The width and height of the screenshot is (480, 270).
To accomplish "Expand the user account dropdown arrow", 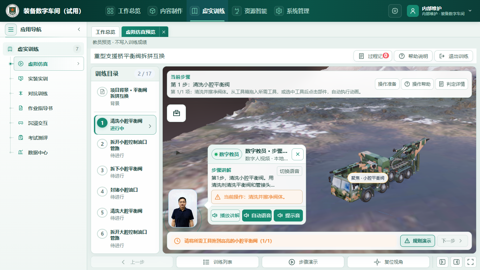I will [x=470, y=11].
